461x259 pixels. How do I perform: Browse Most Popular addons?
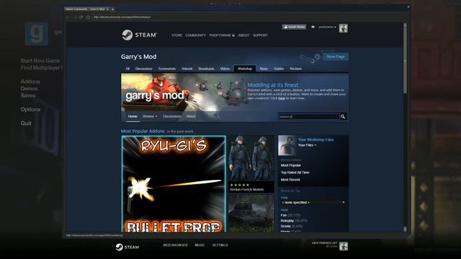click(x=290, y=165)
